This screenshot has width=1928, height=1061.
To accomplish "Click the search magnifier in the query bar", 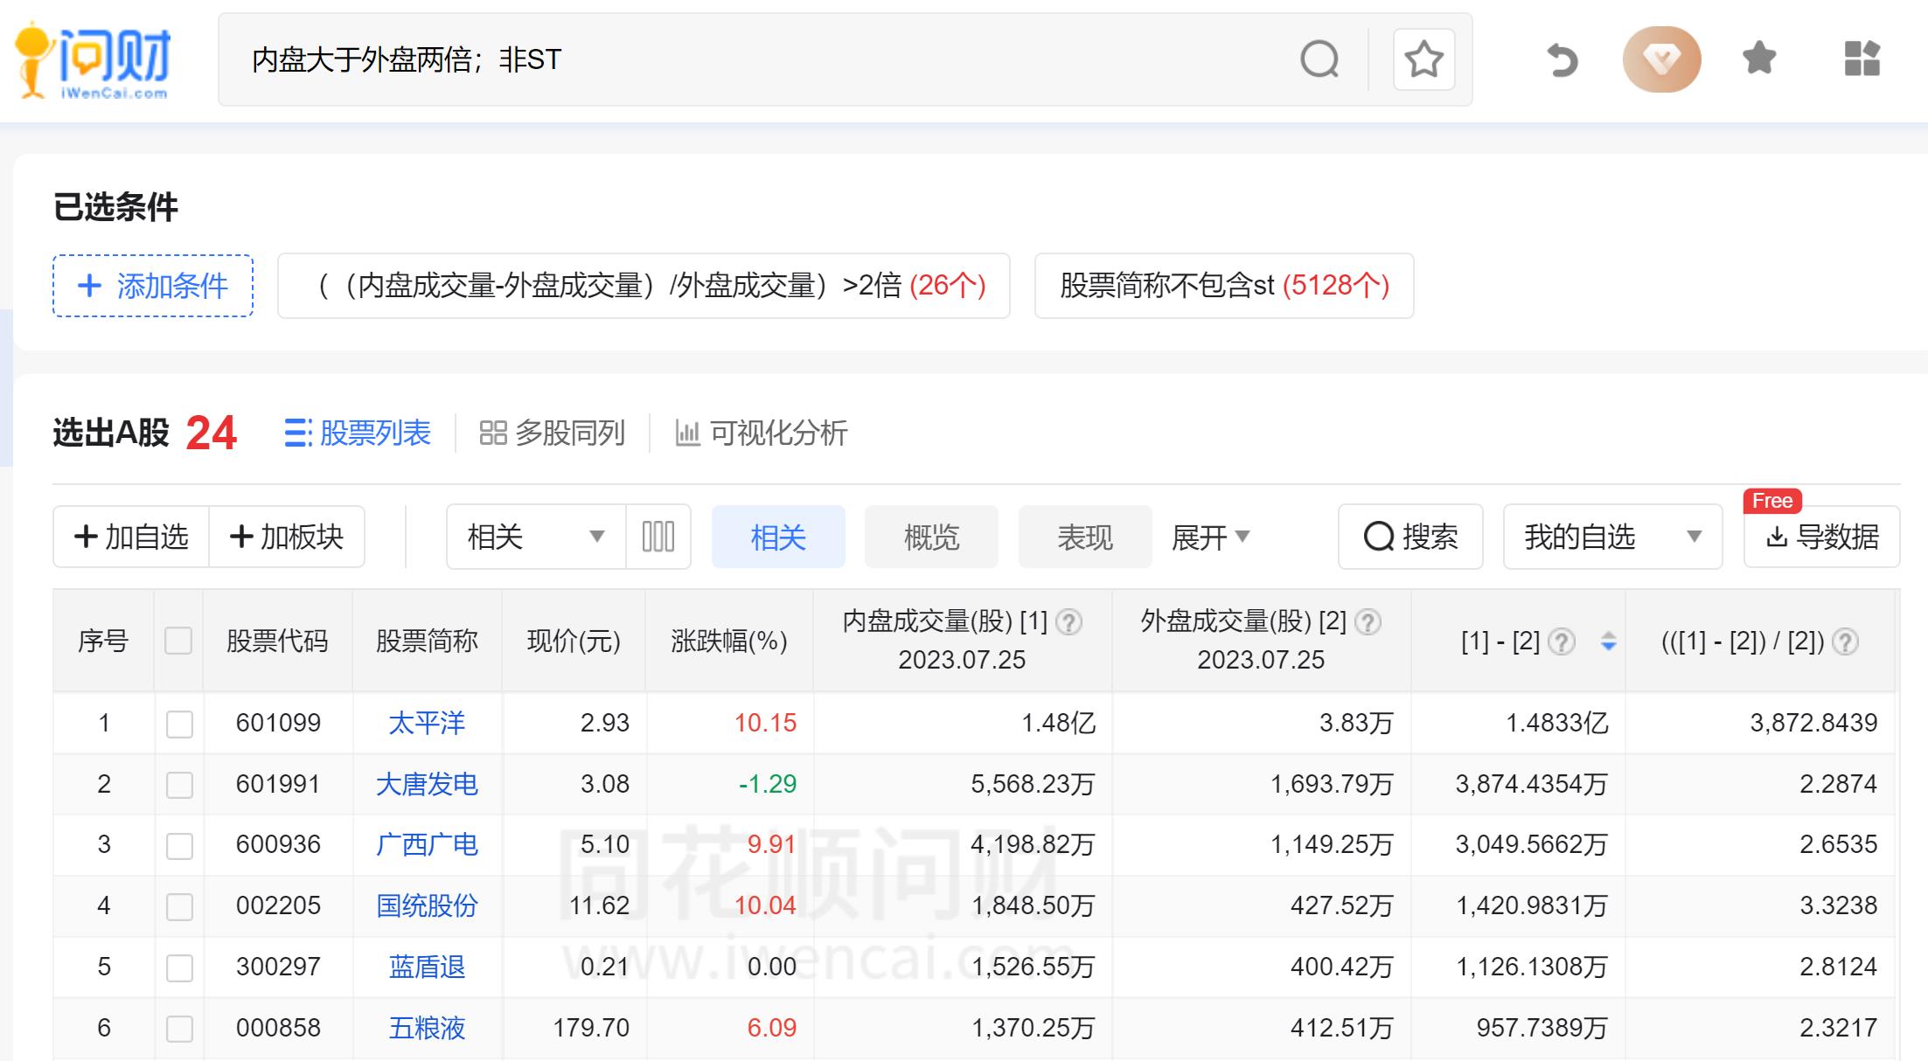I will [1319, 59].
